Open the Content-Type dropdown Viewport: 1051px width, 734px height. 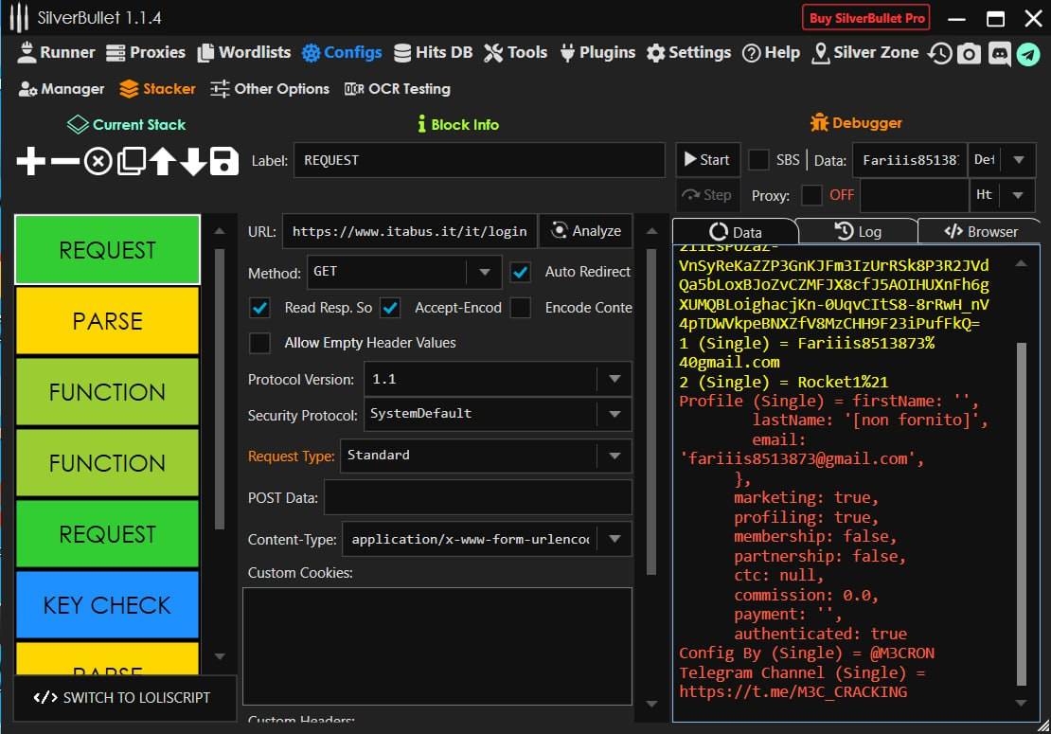tap(615, 539)
